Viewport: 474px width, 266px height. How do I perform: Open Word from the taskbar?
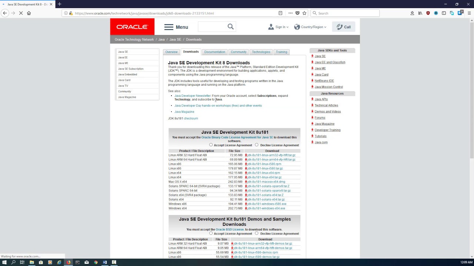105,262
